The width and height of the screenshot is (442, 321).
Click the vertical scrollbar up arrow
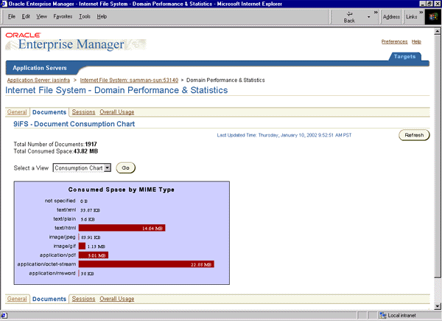[438, 31]
